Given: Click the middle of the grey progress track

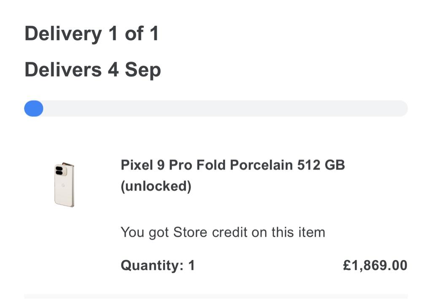Looking at the screenshot, I should (x=216, y=108).
